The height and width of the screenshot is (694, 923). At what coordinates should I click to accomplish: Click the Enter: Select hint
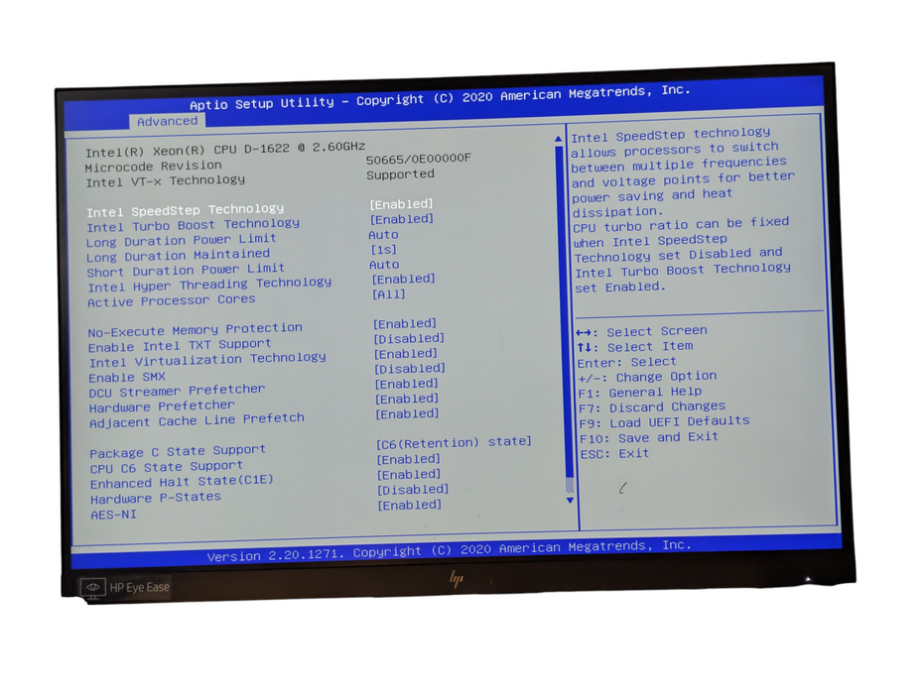point(627,362)
